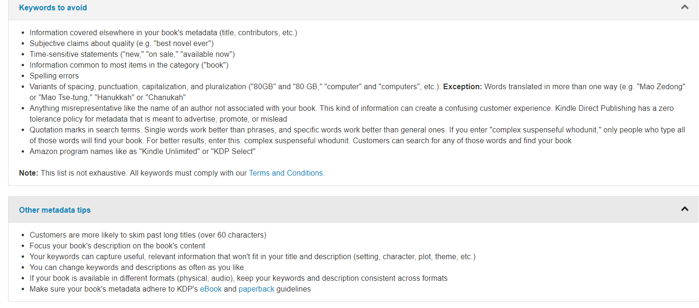Screen dimensions: 699x308
Task: Collapse the Other metadata tips chevron arrow
Action: point(684,209)
